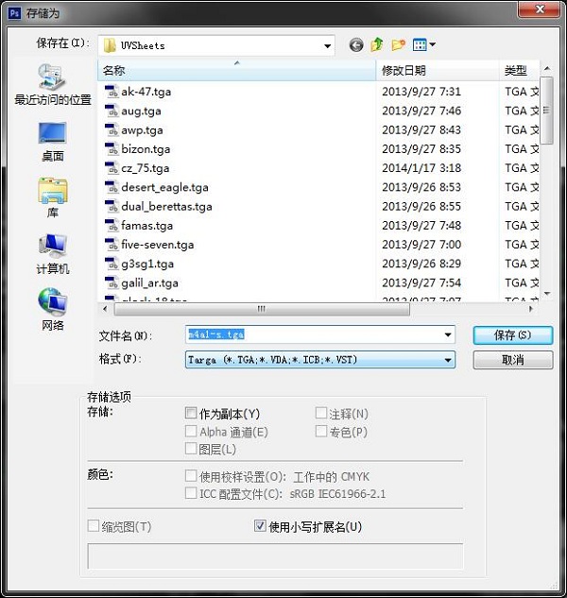Close the 存储为 dialog
Image resolution: width=567 pixels, height=598 pixels.
point(540,9)
